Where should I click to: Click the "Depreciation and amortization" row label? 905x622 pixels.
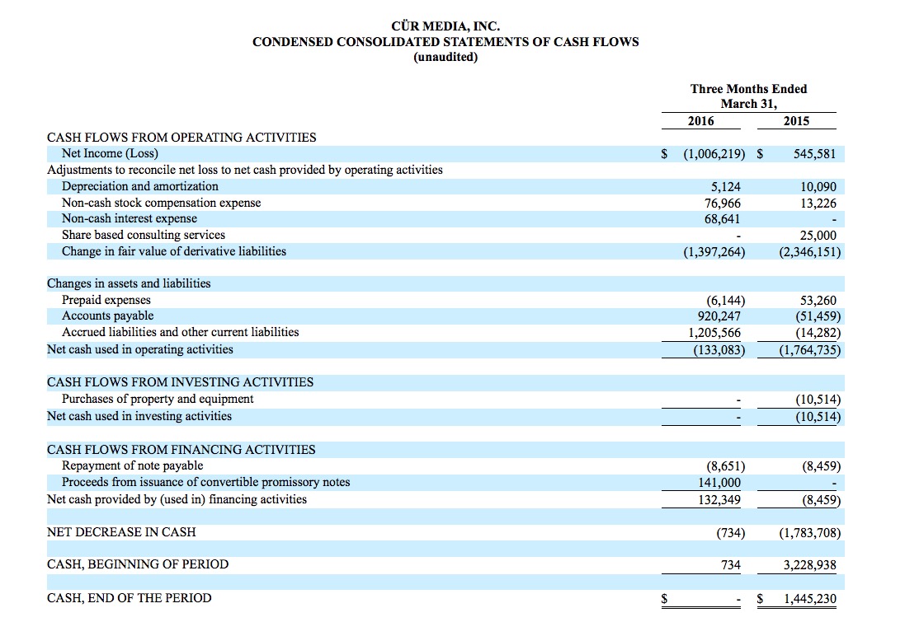140,186
